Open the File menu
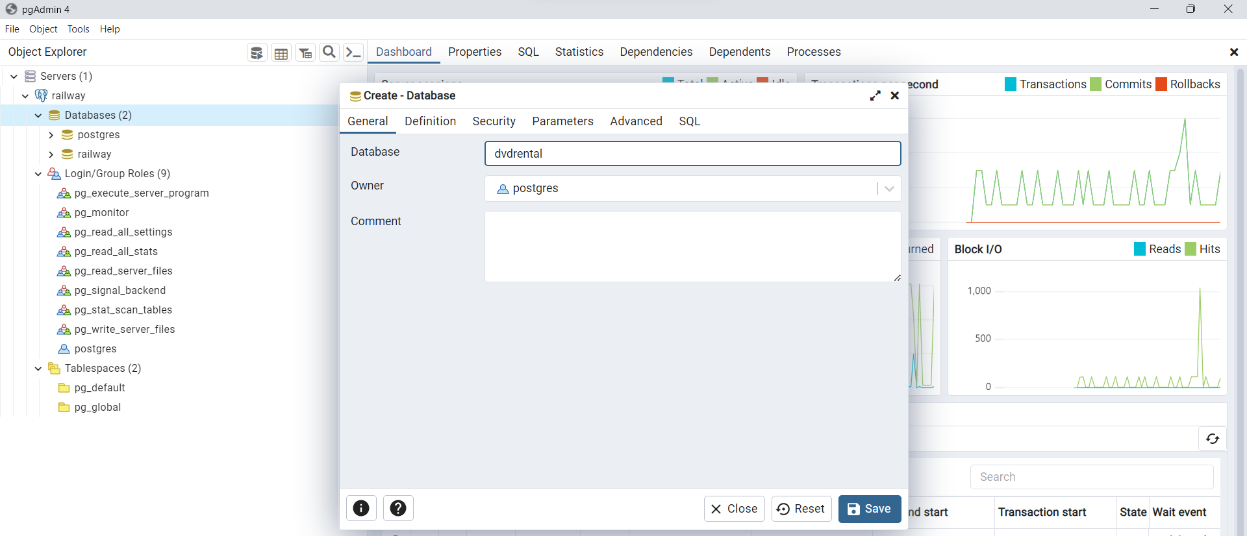 point(12,29)
